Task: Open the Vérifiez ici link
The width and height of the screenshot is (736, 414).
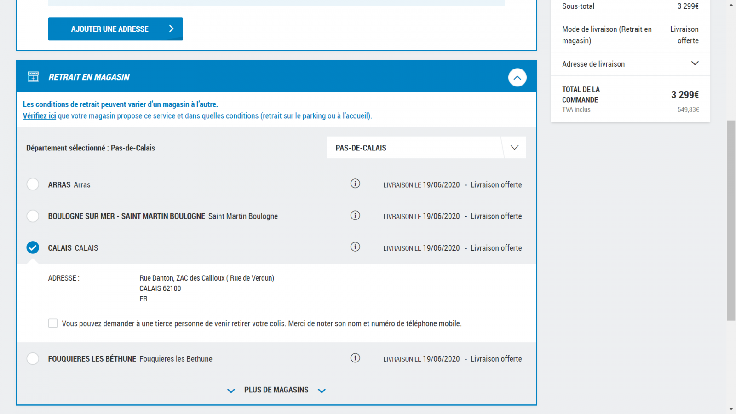Action: [40, 116]
